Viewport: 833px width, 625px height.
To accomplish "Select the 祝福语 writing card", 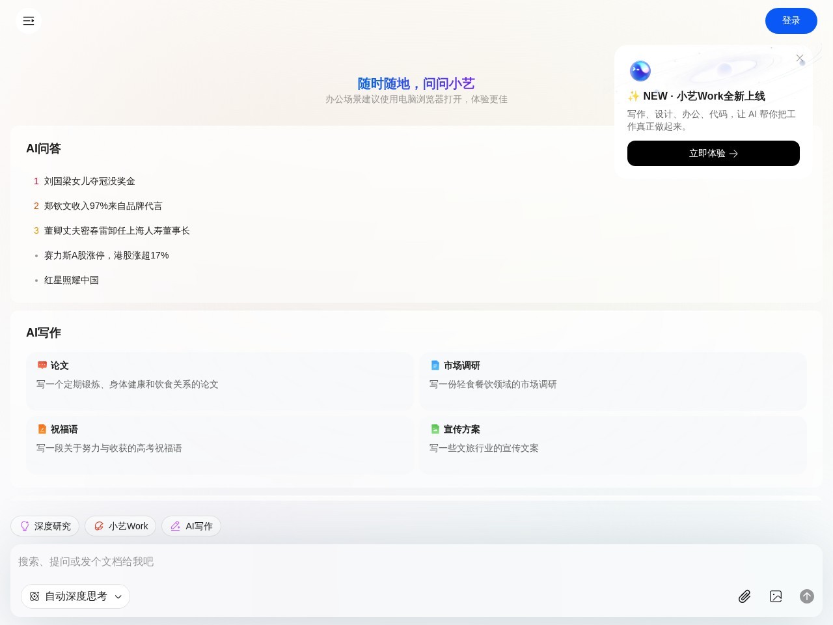I will click(x=220, y=445).
